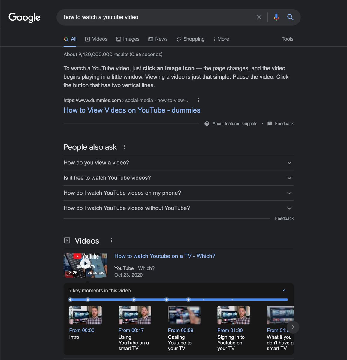Open the News tab
The width and height of the screenshot is (347, 360).
pos(158,39)
